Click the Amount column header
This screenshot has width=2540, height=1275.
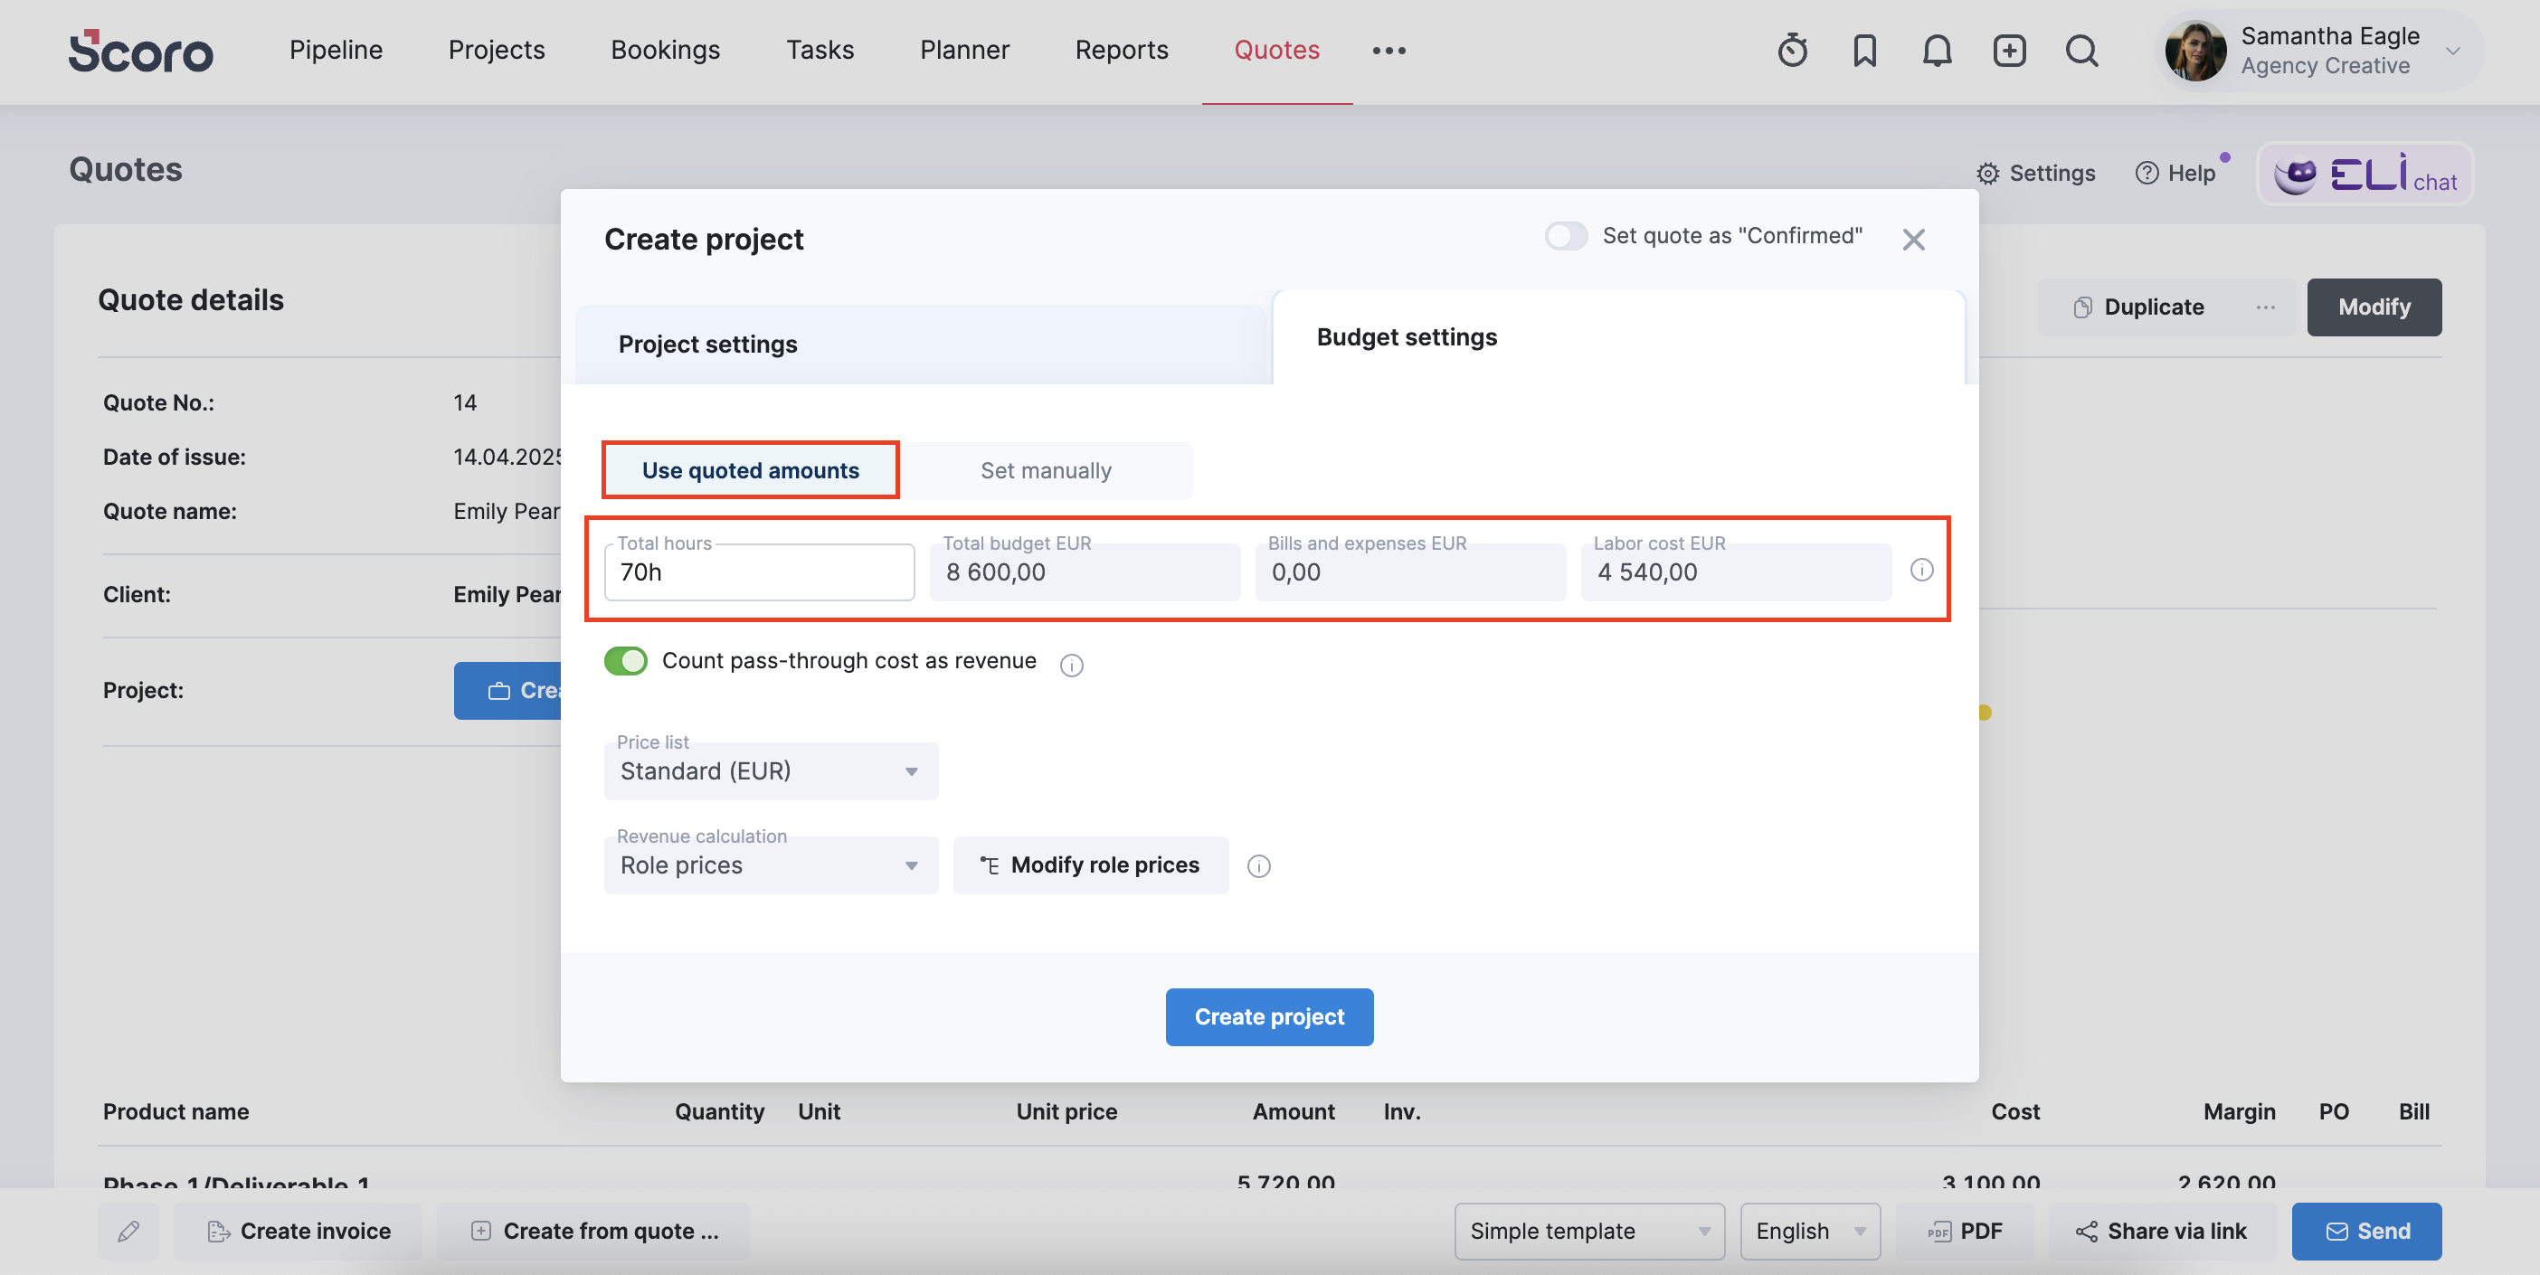click(1293, 1111)
